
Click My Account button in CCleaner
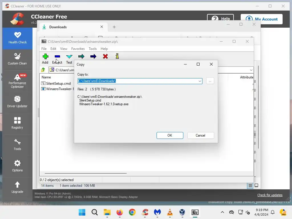[x=261, y=19]
